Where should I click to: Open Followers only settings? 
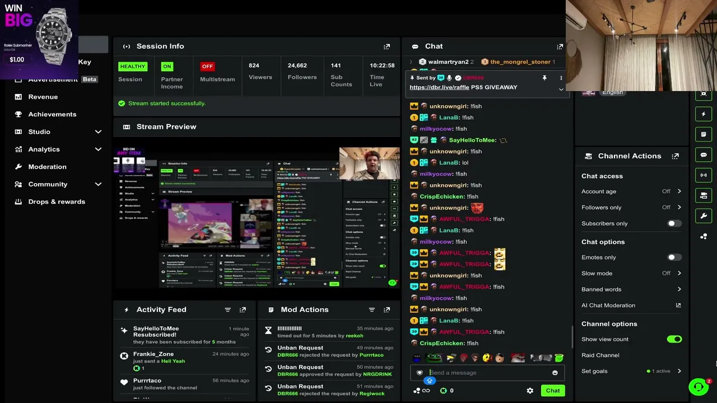point(631,207)
